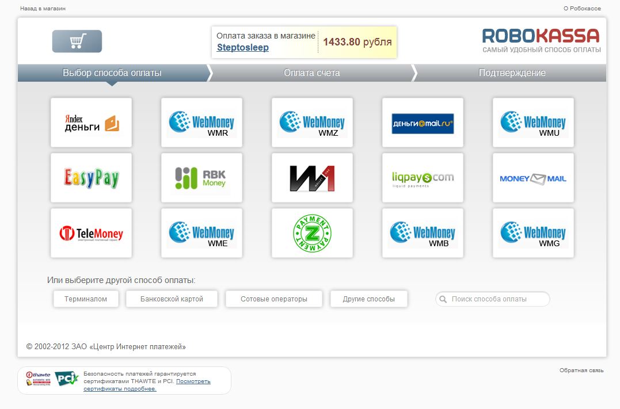The width and height of the screenshot is (620, 409).
Task: Choose WebMoney WMB payment tile
Action: click(423, 233)
